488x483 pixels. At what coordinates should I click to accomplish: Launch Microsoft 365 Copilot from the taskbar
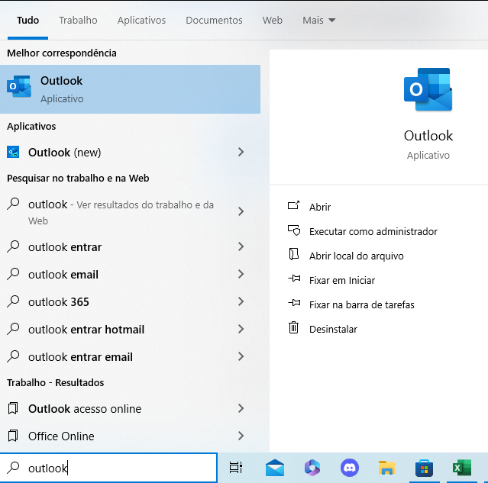(x=312, y=468)
